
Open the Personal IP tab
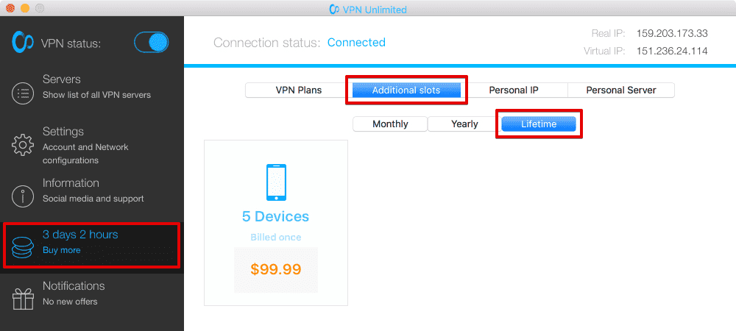514,90
